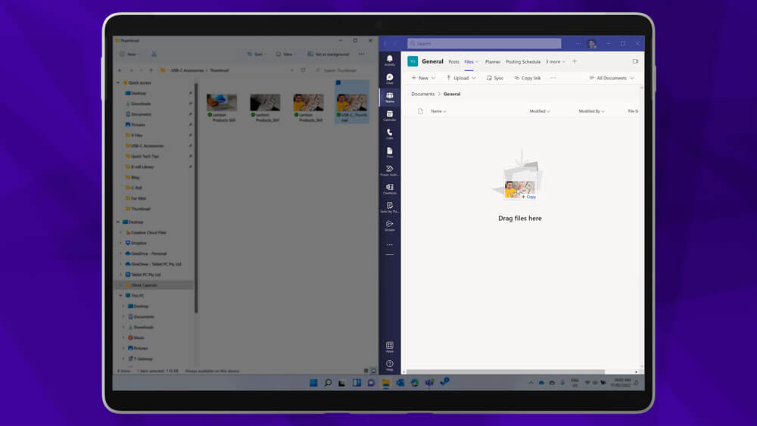Viewport: 757px width, 426px height.
Task: Open the Activity feed in Teams sidebar
Action: [x=390, y=60]
